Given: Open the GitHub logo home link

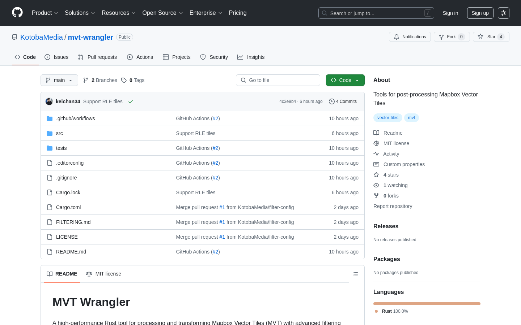Looking at the screenshot, I should tap(17, 13).
